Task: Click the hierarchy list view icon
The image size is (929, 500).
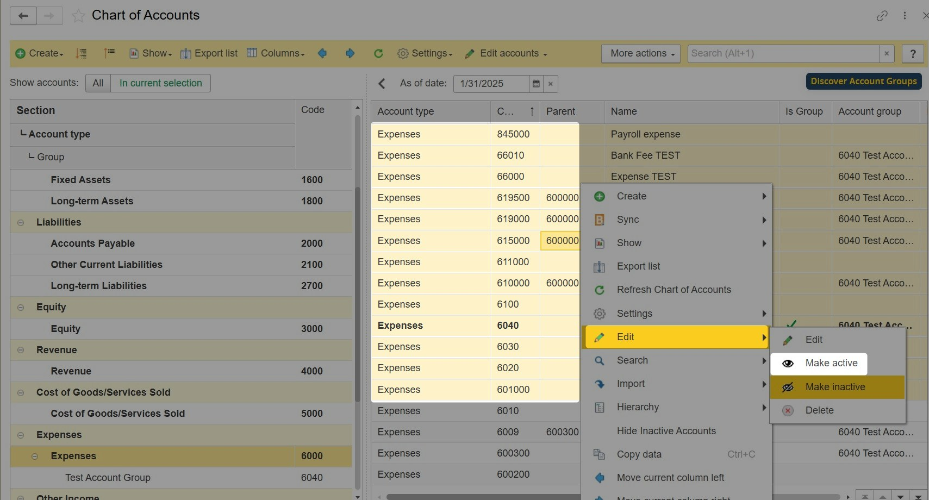Action: coord(109,53)
